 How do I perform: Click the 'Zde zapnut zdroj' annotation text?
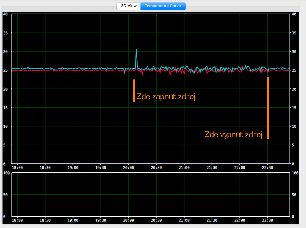pos(166,97)
